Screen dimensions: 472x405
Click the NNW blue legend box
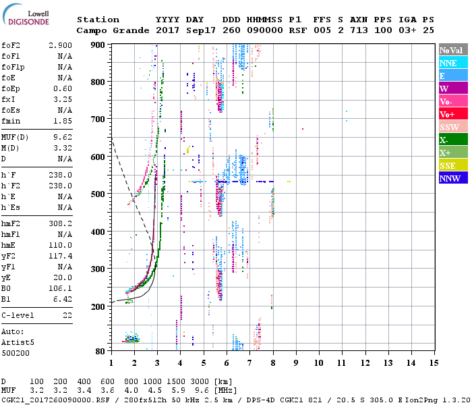click(451, 179)
